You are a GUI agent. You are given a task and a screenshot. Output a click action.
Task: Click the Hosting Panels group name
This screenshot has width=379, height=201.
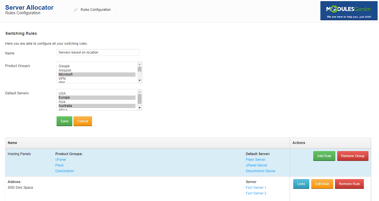point(19,154)
